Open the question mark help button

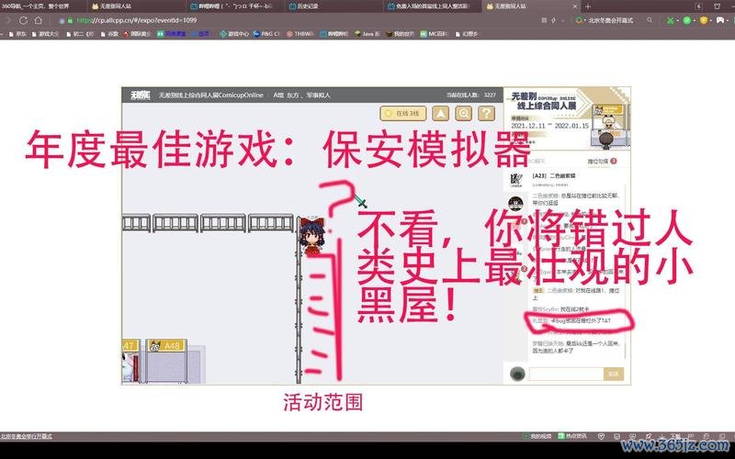pos(486,113)
